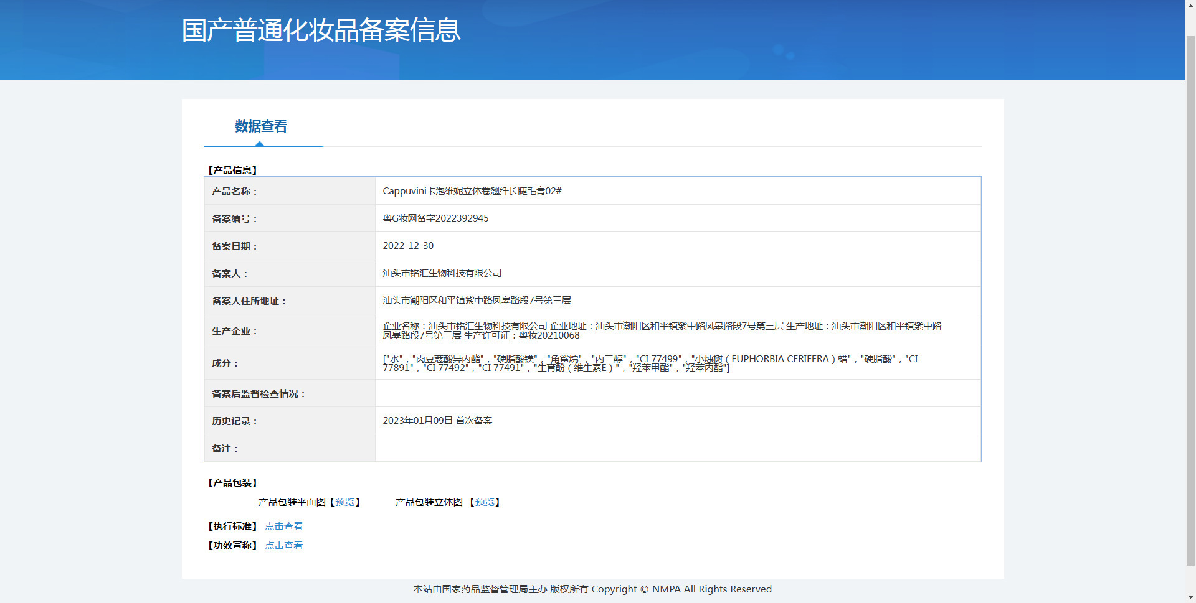1196x603 pixels.
Task: Preview 产品包装平面图 via its 预览 link
Action: pyautogui.click(x=344, y=502)
